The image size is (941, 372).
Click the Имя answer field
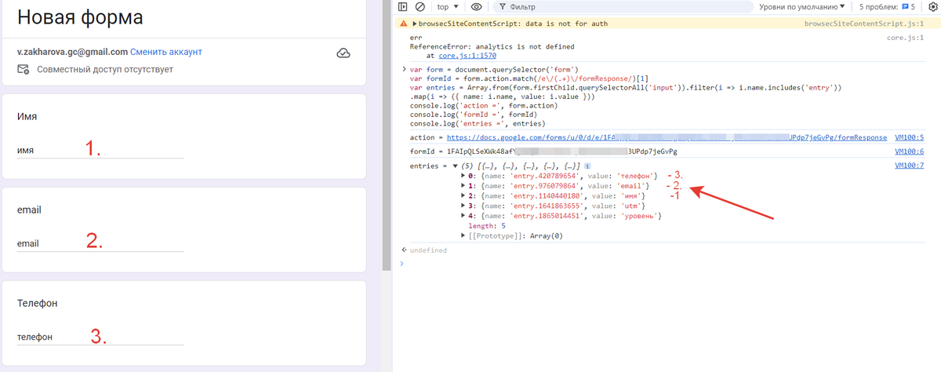100,150
